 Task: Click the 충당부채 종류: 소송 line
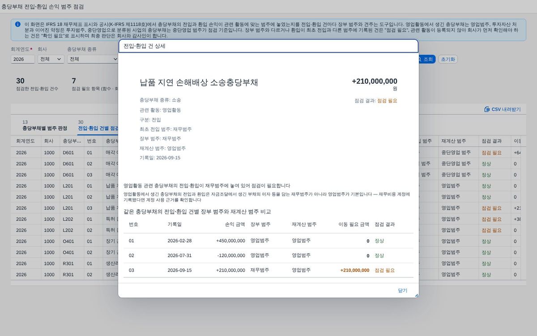click(160, 100)
